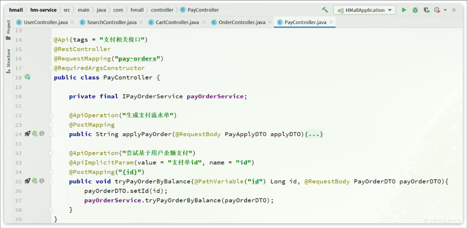
Task: Click the main breadcrumb
Action: [83, 10]
